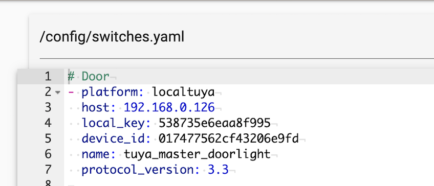Collapse the fold arrow on line 2
Image resolution: width=434 pixels, height=186 pixels.
(57, 92)
